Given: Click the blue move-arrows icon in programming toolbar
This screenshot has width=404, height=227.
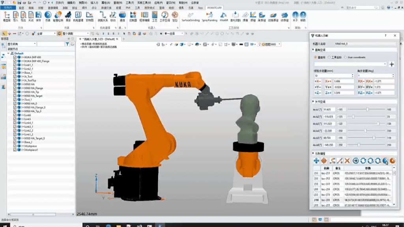Looking at the screenshot, I should [316, 161].
